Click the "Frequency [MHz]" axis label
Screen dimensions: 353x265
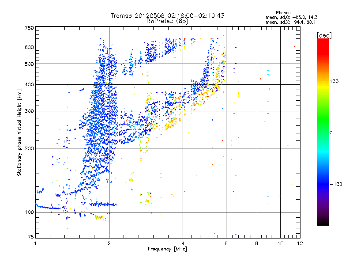click(167, 249)
